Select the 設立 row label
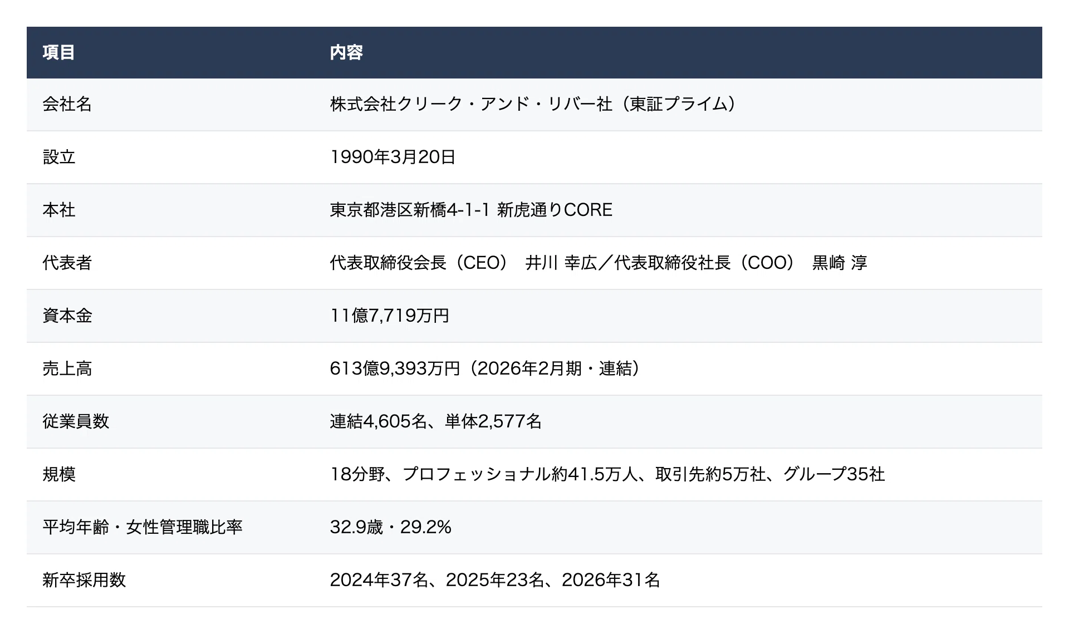1069x634 pixels. [59, 157]
